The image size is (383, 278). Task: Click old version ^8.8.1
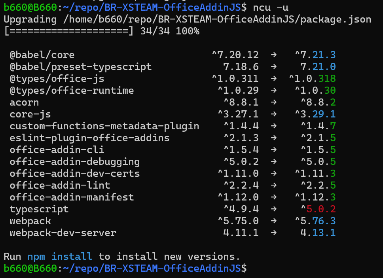(x=241, y=102)
